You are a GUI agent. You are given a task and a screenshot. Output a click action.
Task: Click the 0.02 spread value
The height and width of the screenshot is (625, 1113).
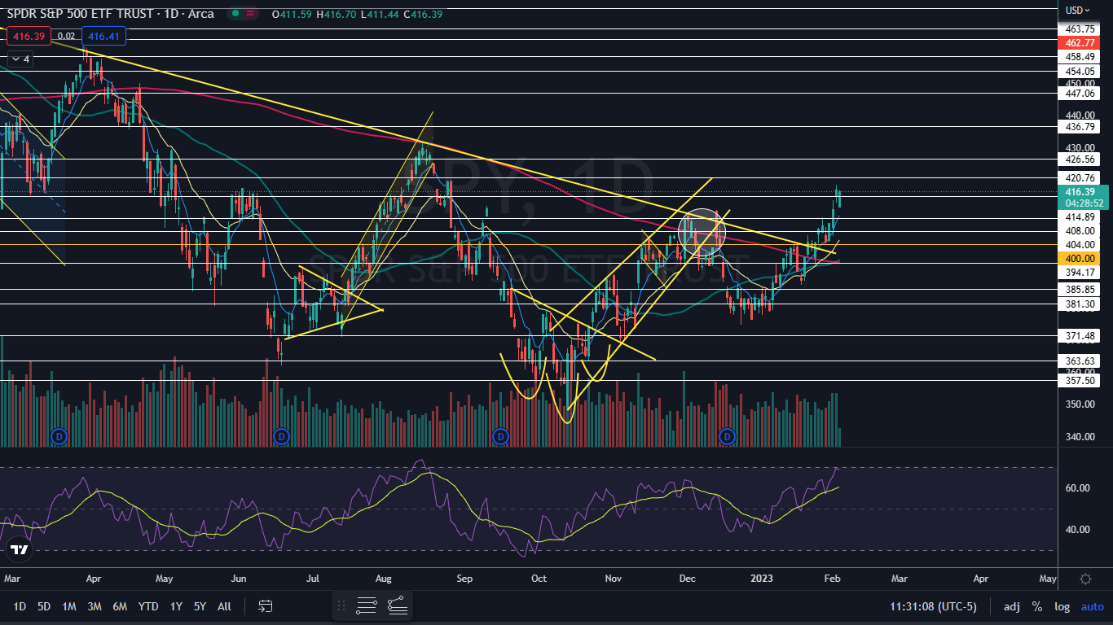[x=67, y=36]
